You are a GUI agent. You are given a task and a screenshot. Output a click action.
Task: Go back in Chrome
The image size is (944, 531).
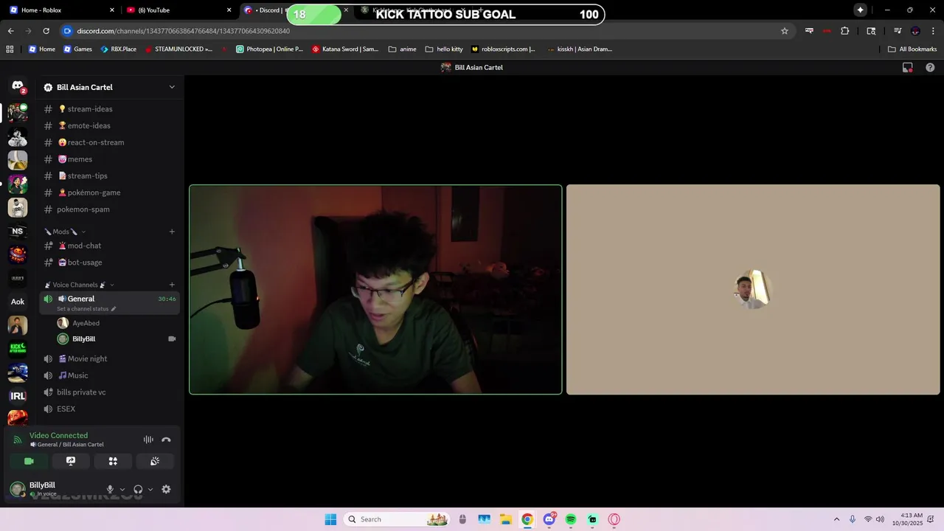click(x=10, y=31)
